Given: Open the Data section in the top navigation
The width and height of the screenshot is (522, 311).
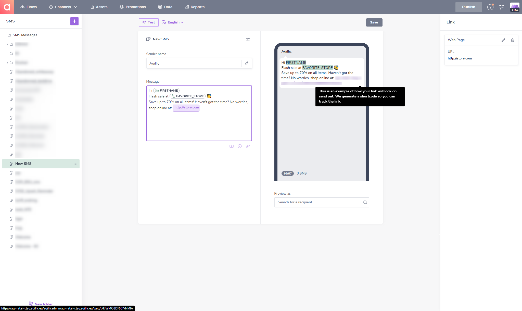Looking at the screenshot, I should tap(165, 7).
